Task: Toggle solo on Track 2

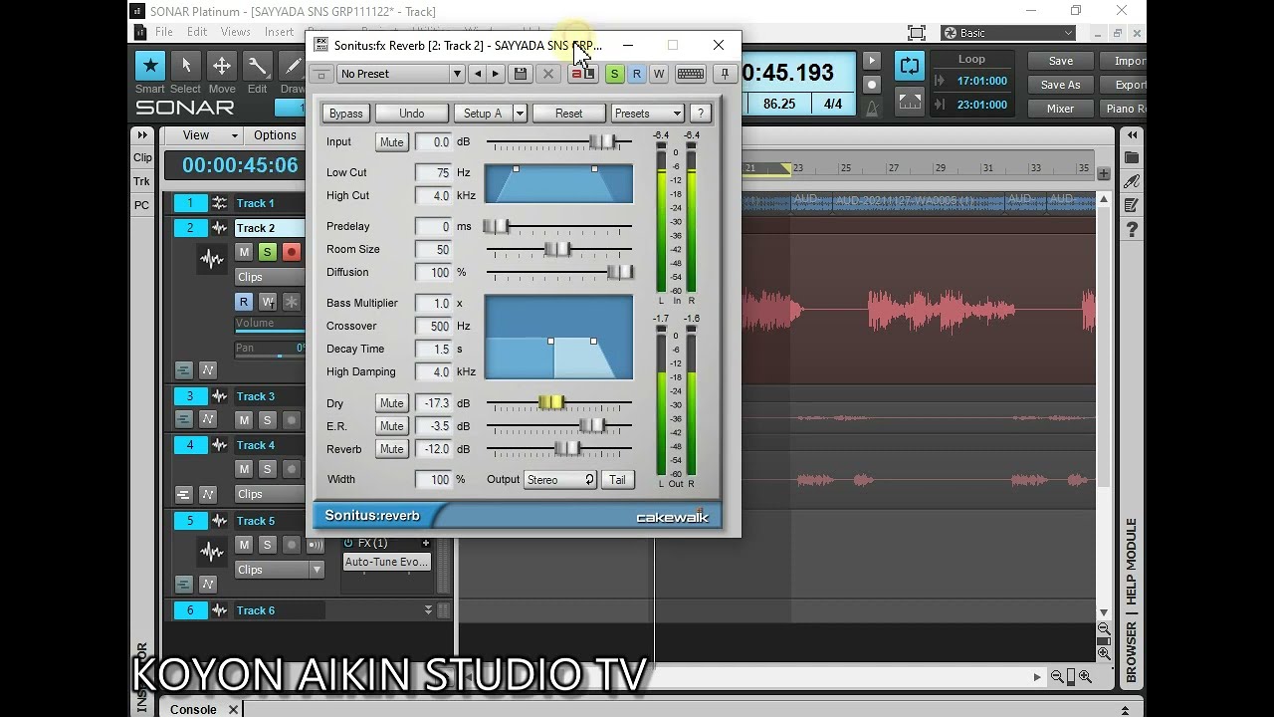Action: point(267,252)
